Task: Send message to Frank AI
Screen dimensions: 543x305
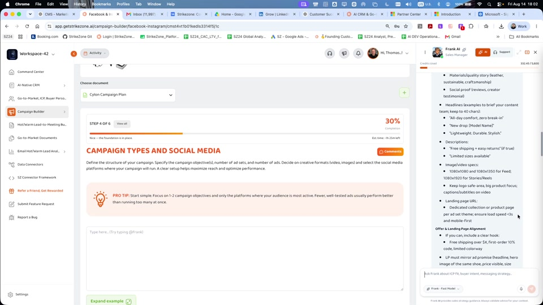Action: click(x=532, y=289)
